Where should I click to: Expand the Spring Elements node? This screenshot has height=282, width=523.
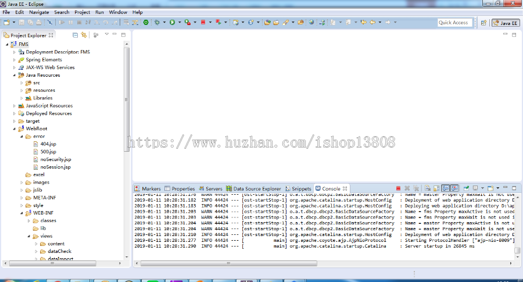point(15,60)
